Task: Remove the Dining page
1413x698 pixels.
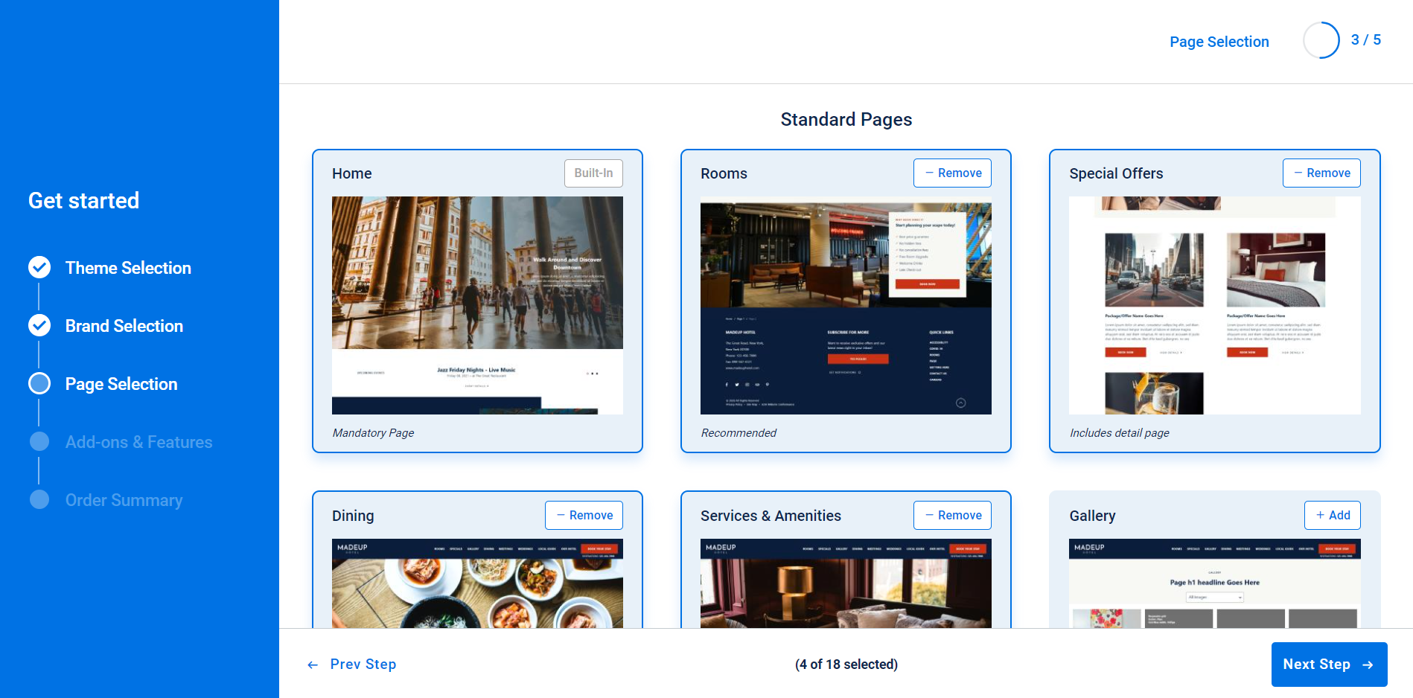Action: tap(584, 515)
